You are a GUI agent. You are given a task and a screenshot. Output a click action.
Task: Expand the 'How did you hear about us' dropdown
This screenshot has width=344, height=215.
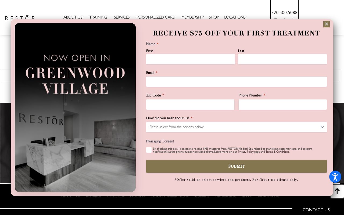pos(236,127)
